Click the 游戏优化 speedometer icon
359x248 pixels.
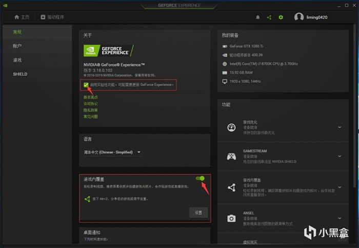click(231, 127)
